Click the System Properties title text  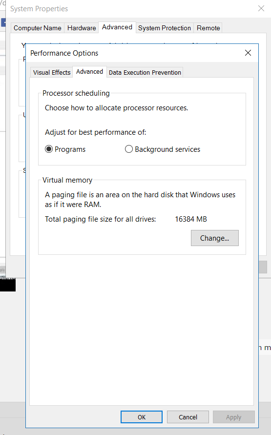click(39, 9)
